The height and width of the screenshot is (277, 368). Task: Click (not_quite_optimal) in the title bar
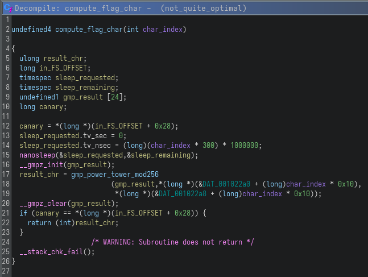coord(204,9)
